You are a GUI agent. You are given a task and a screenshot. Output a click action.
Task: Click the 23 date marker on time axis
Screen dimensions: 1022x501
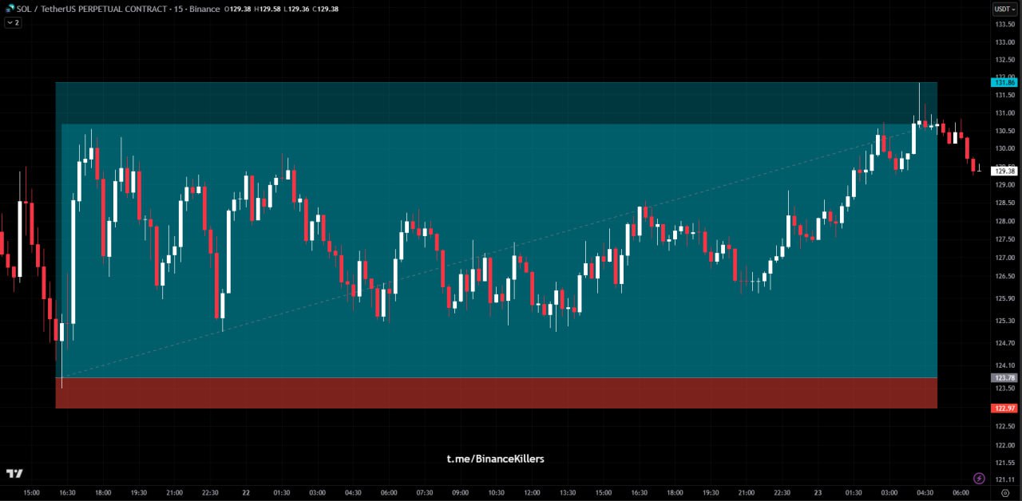(818, 493)
